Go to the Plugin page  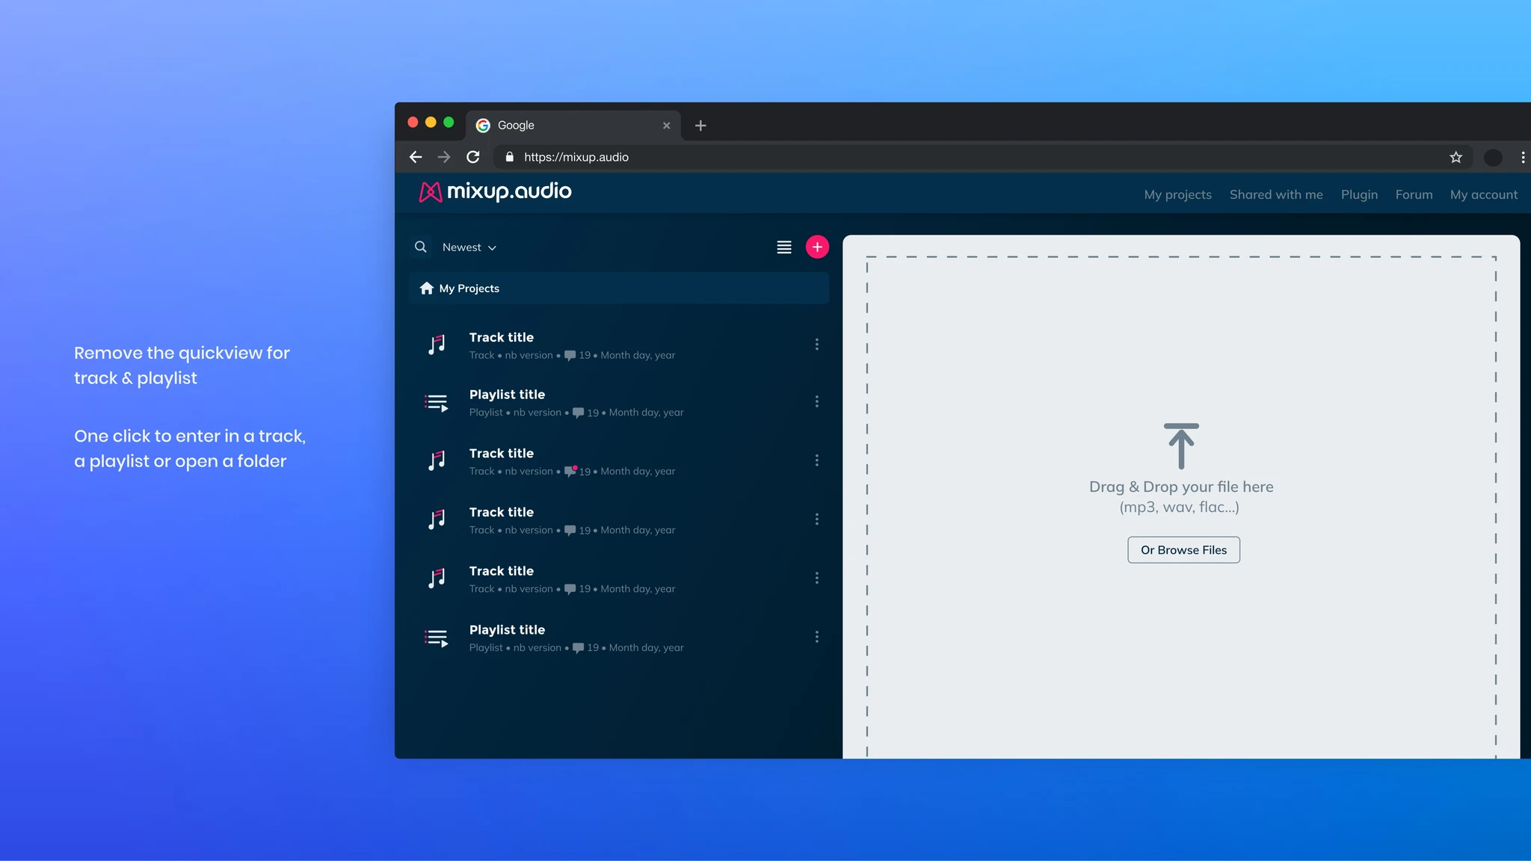[1359, 194]
